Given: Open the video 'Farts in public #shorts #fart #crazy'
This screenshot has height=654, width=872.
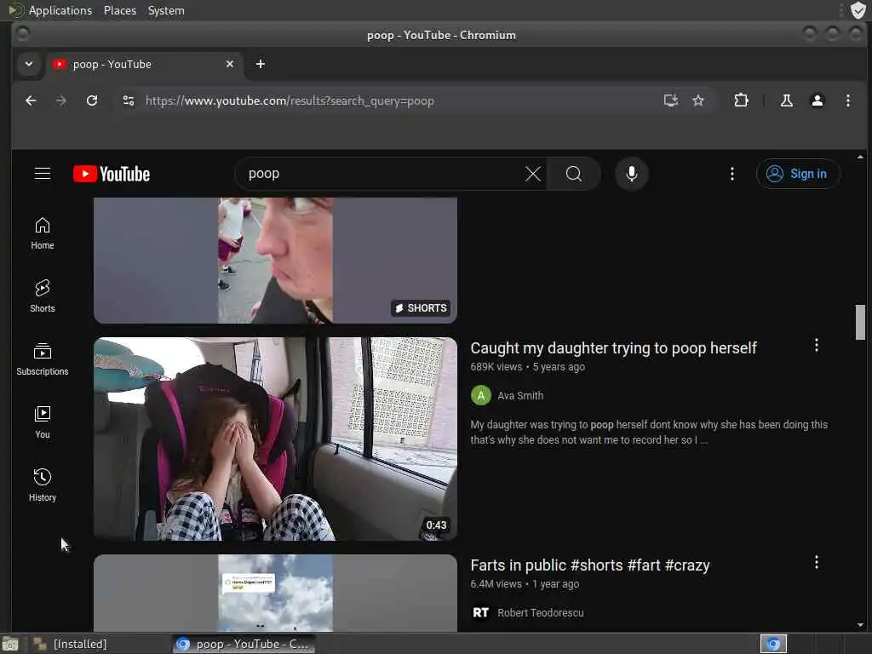Looking at the screenshot, I should tap(590, 565).
